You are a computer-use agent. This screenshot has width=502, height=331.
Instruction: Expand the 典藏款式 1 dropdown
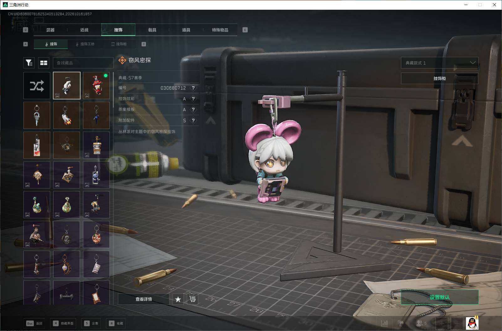440,63
